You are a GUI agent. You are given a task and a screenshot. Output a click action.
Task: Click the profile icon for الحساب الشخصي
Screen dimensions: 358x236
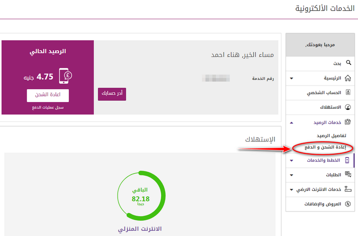coord(348,92)
